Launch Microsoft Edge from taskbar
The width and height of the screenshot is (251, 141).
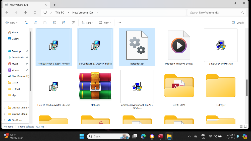click(x=143, y=136)
